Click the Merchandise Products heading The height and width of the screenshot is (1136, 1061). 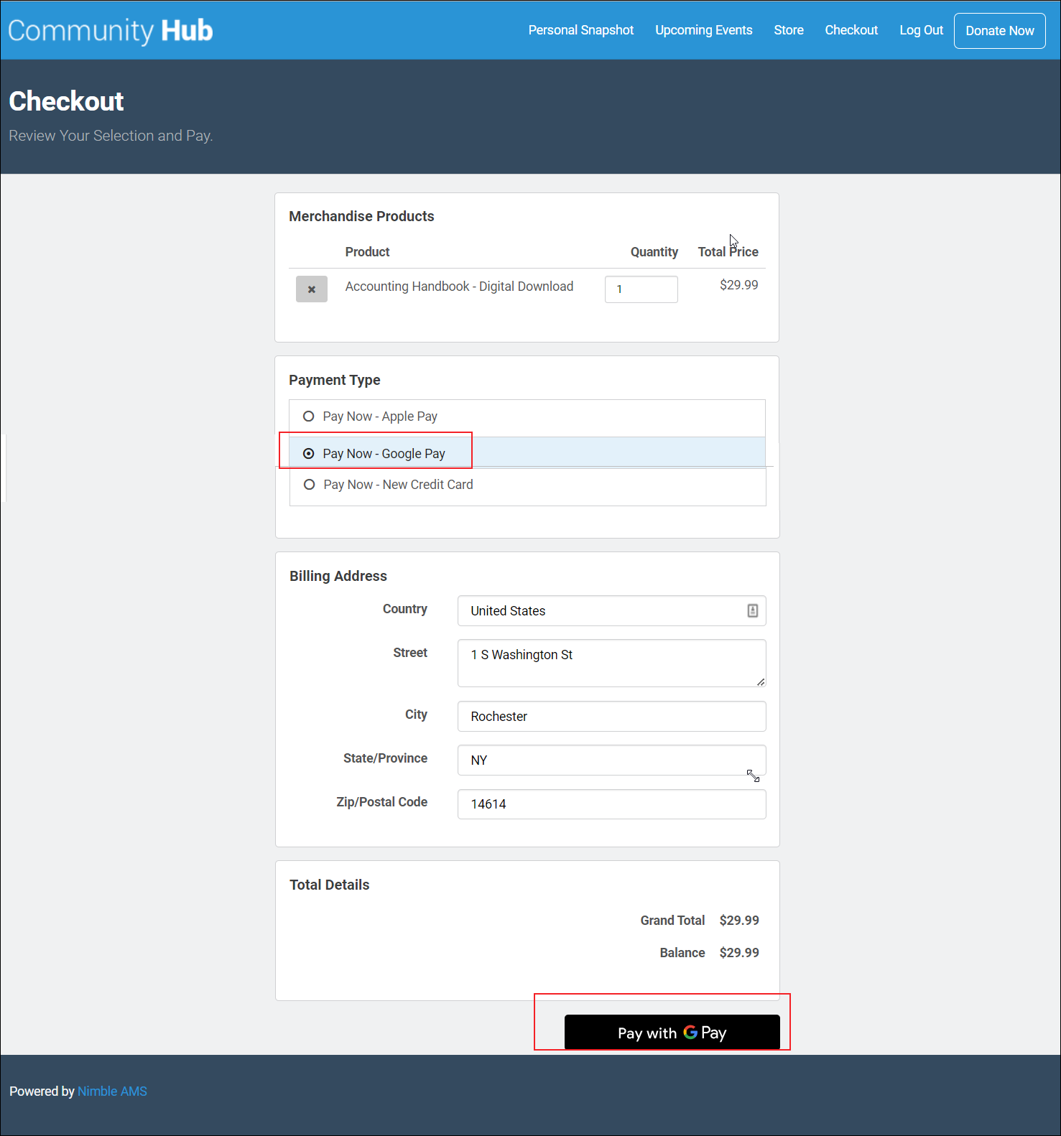361,216
